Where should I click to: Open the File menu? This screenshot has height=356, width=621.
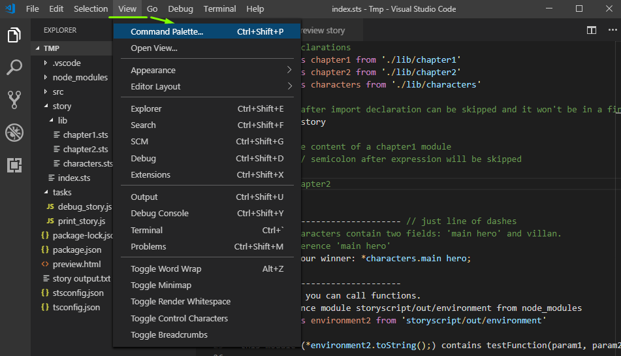click(32, 8)
